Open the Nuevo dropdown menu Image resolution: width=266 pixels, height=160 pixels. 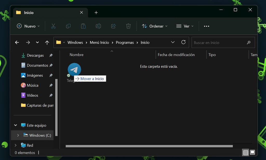coord(28,26)
